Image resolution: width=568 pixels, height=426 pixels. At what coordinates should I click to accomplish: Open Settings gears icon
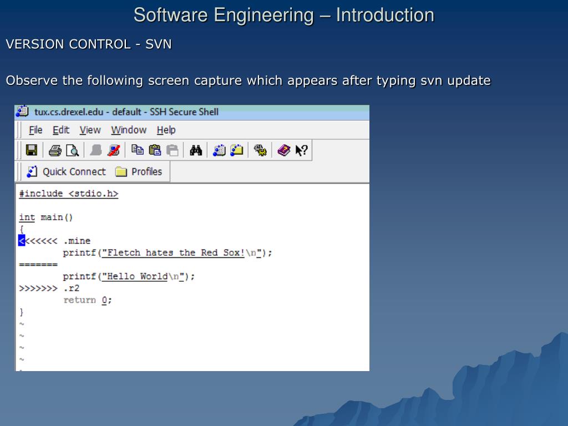pyautogui.click(x=260, y=150)
